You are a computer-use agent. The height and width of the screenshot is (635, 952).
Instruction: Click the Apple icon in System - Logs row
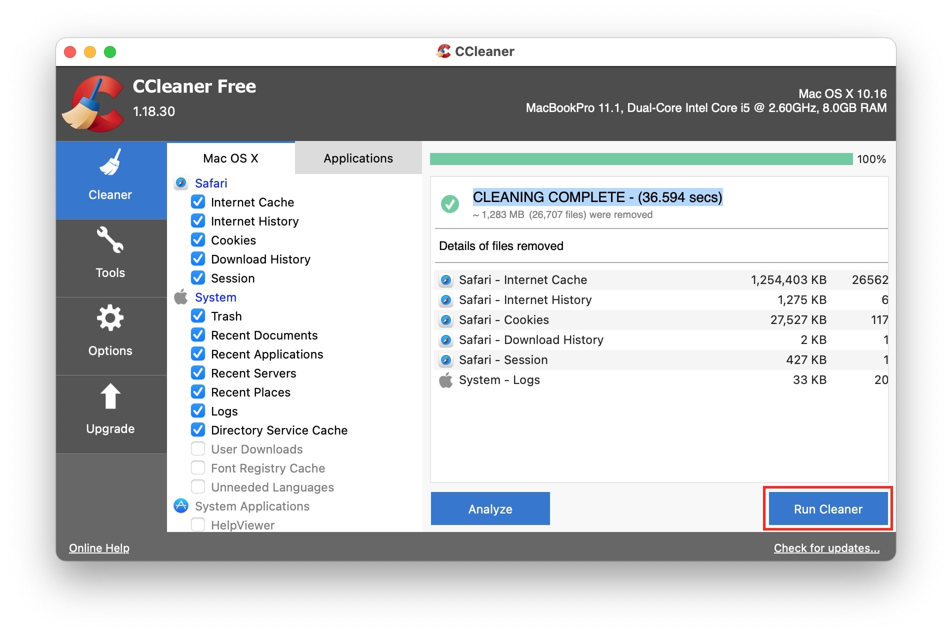(446, 380)
